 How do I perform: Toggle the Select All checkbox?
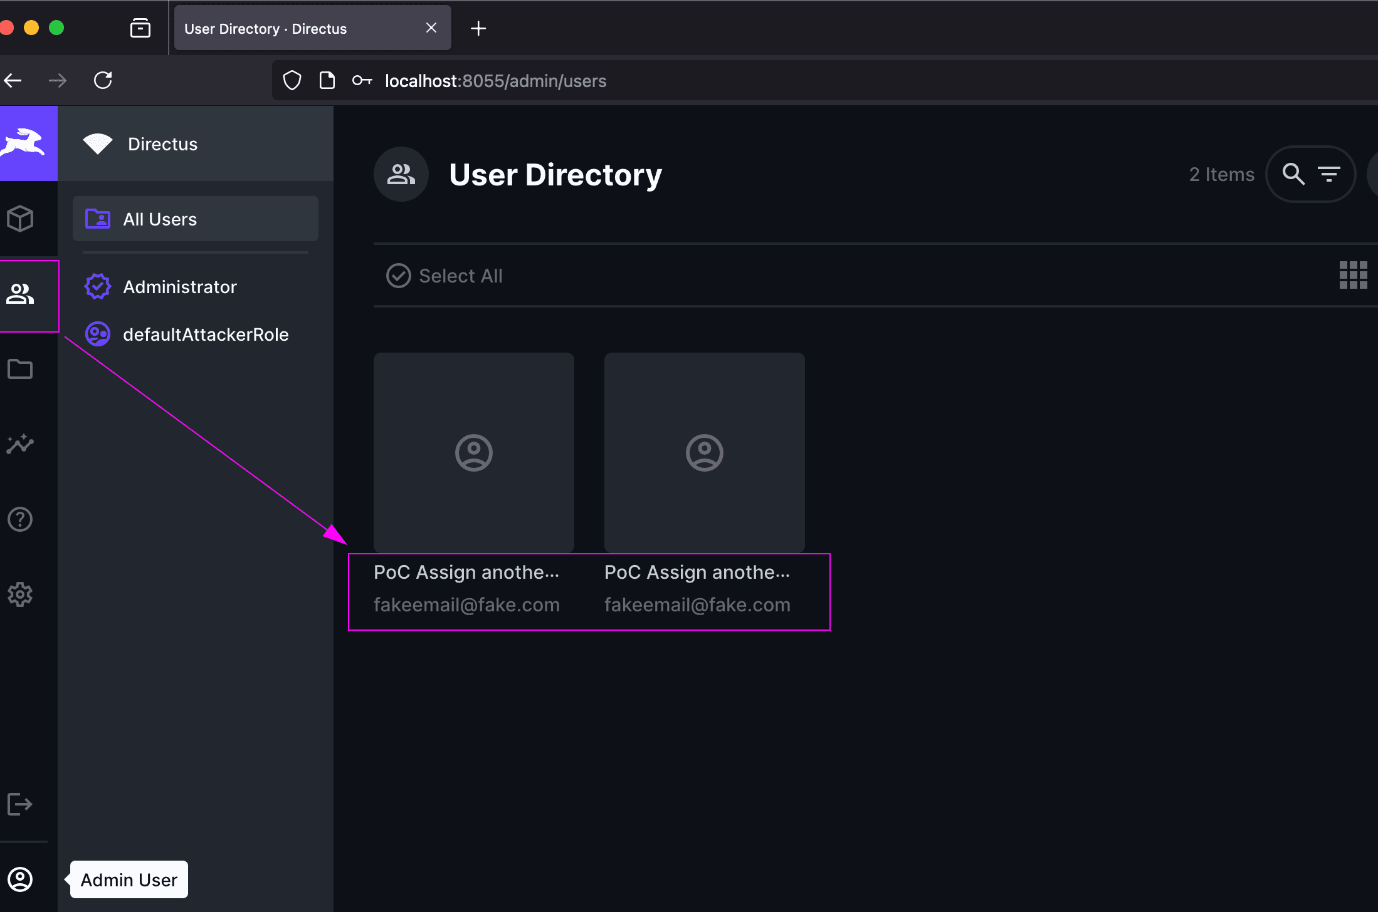(x=398, y=276)
